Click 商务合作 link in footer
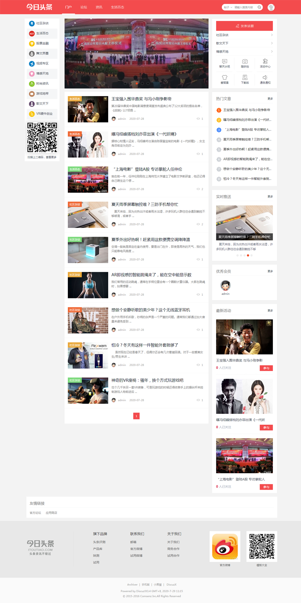 pos(173,549)
